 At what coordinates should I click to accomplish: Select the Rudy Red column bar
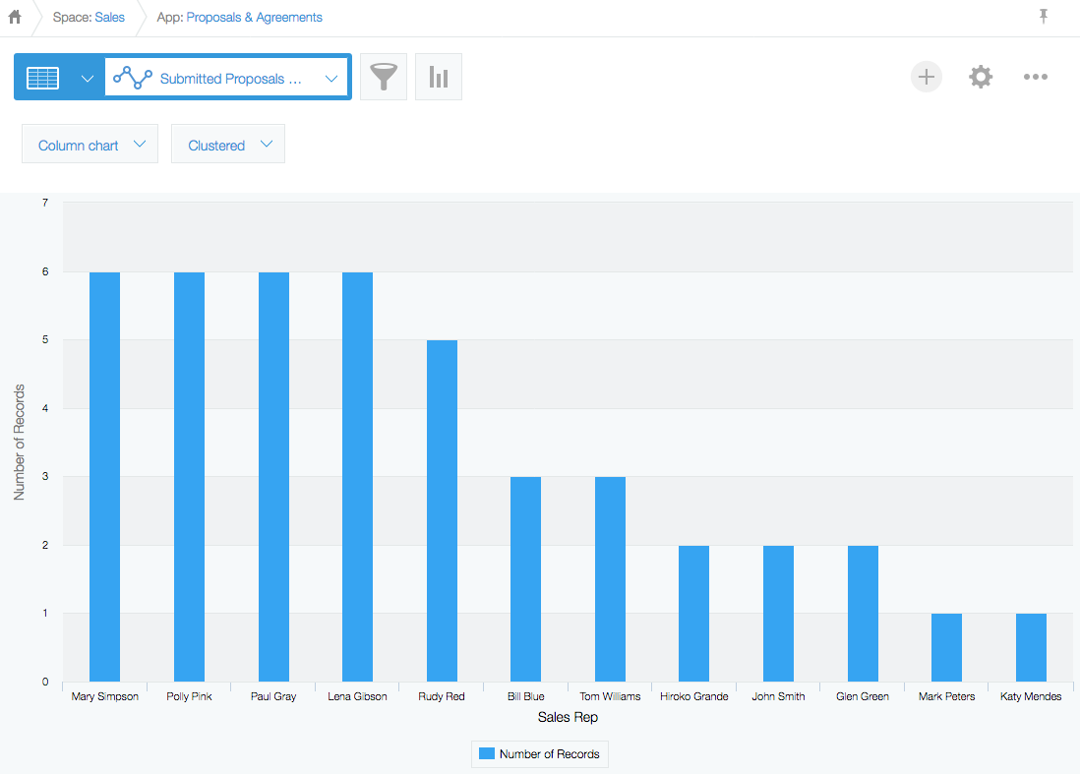coord(442,511)
